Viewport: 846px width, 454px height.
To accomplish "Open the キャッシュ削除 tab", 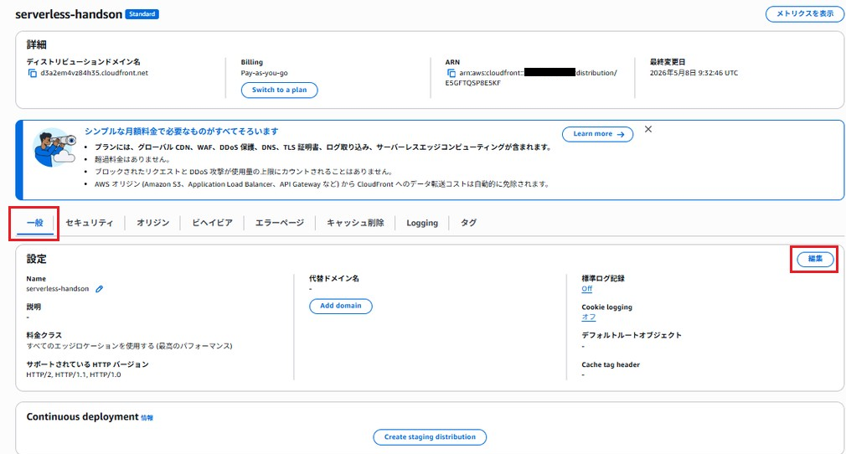I will pyautogui.click(x=355, y=223).
